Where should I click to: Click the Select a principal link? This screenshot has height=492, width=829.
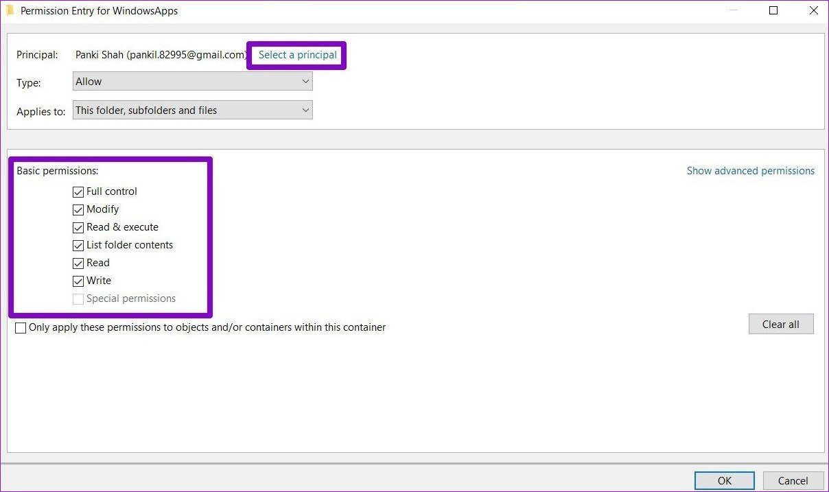pyautogui.click(x=297, y=55)
